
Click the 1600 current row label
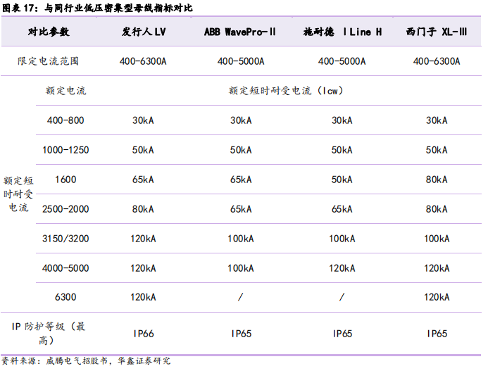65,180
